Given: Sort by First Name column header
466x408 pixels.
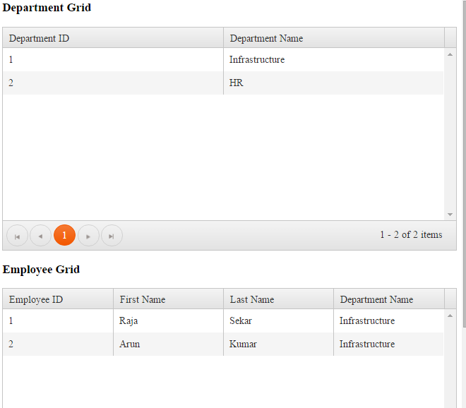Looking at the screenshot, I should (x=143, y=299).
